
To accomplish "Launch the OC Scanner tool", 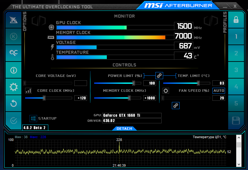I will pos(13,53).
